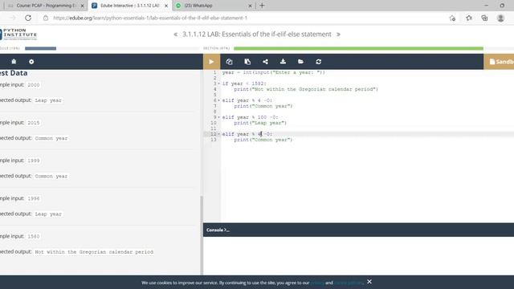Click the Console header bar
514x289 pixels.
(359, 230)
